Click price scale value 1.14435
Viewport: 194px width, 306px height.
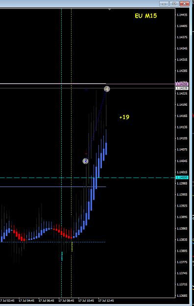(182, 15)
